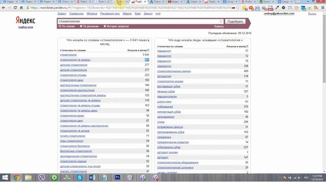The image size is (326, 183).
Task: Open the 'стоматология цена' keyword link
Action: tap(71, 80)
